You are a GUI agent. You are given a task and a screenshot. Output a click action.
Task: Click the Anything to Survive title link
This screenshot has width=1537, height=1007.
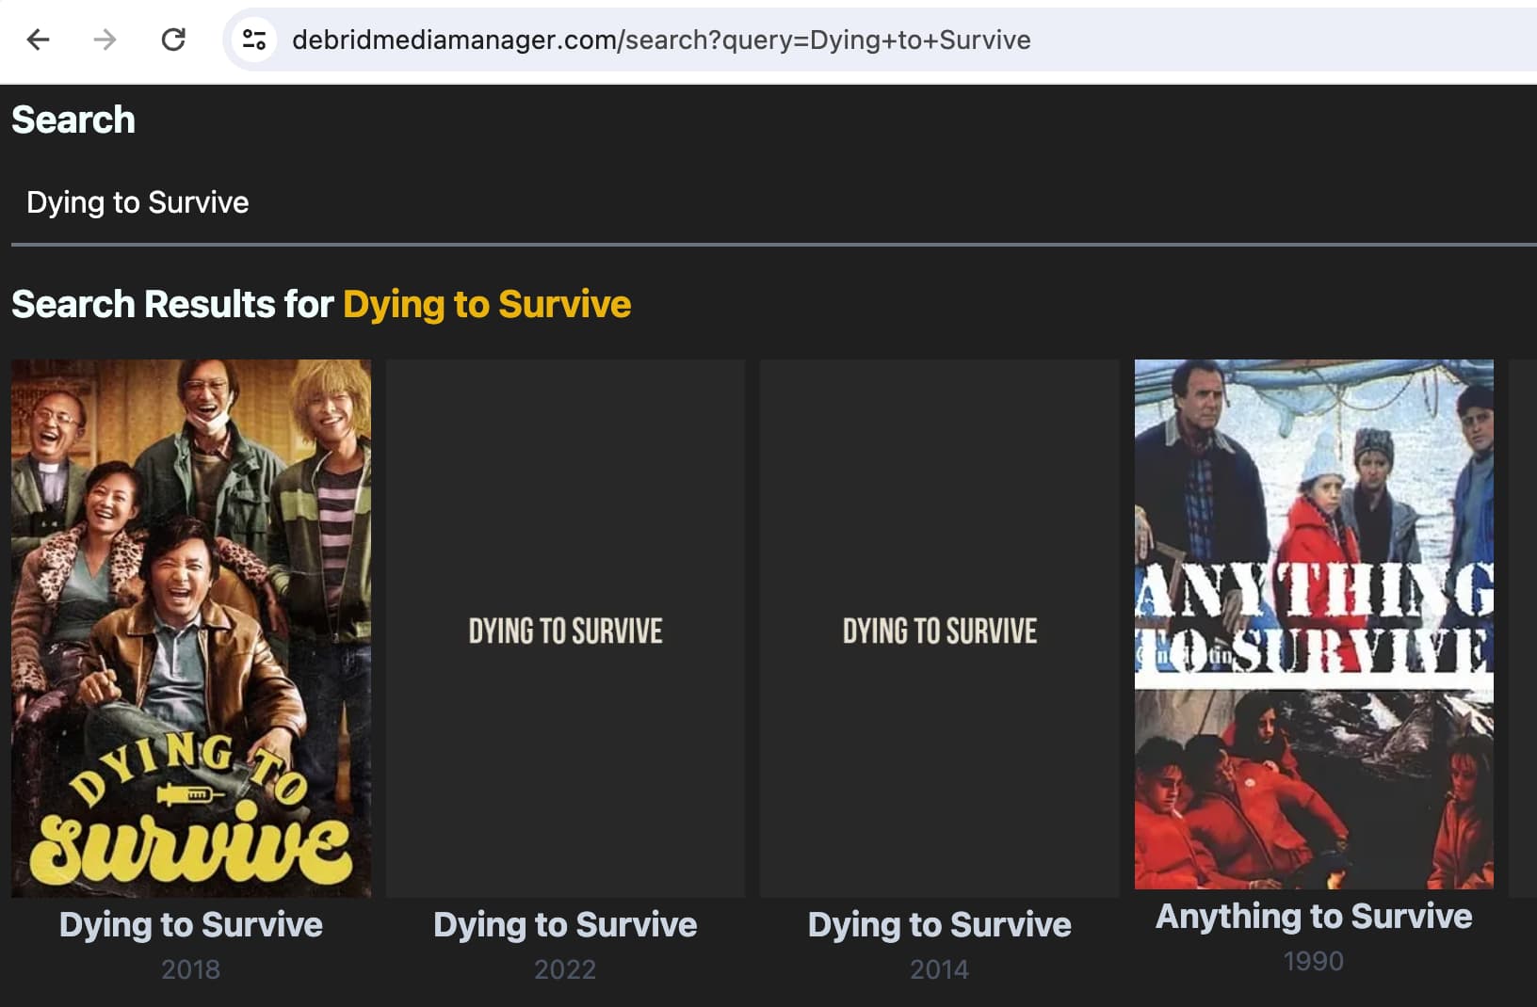pos(1314,916)
